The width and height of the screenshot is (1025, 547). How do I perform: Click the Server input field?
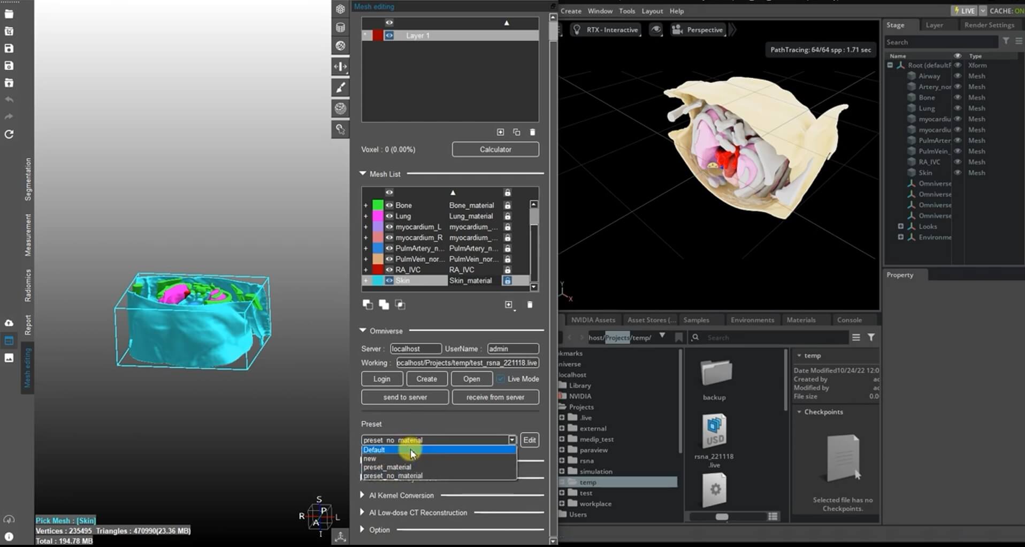point(416,349)
